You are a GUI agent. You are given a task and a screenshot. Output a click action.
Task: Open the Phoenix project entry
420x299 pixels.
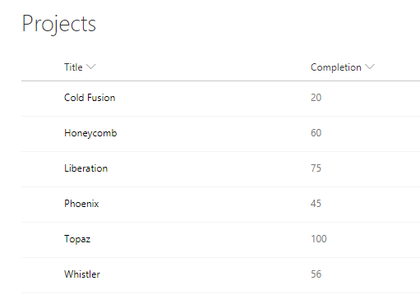click(81, 204)
